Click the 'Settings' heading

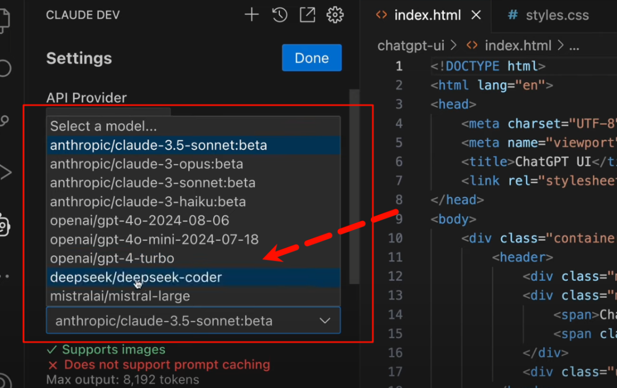point(79,58)
